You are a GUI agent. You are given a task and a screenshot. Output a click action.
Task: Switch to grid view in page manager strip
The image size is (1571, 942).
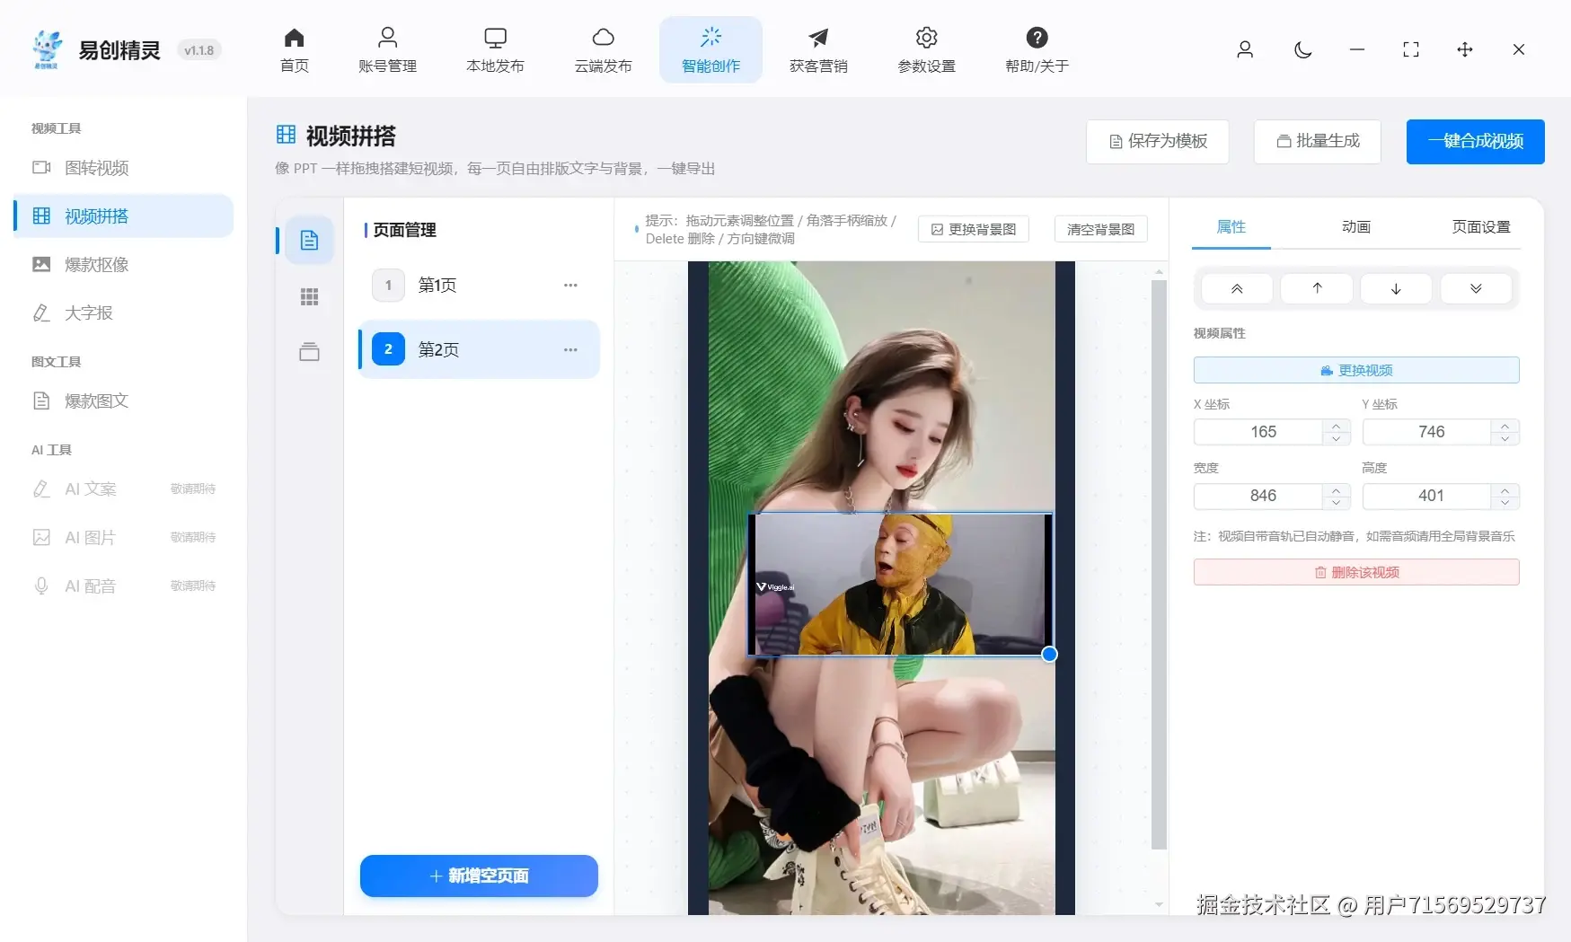[309, 295]
